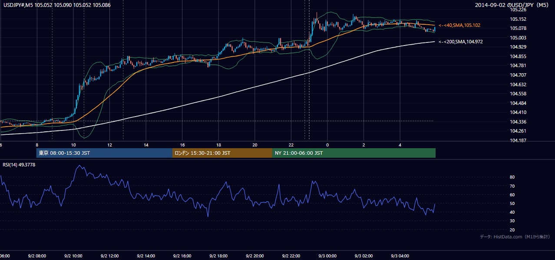Click the London session bar ロンドン 15:30-21:00 JST
This screenshot has height=260, width=555.
(222, 153)
